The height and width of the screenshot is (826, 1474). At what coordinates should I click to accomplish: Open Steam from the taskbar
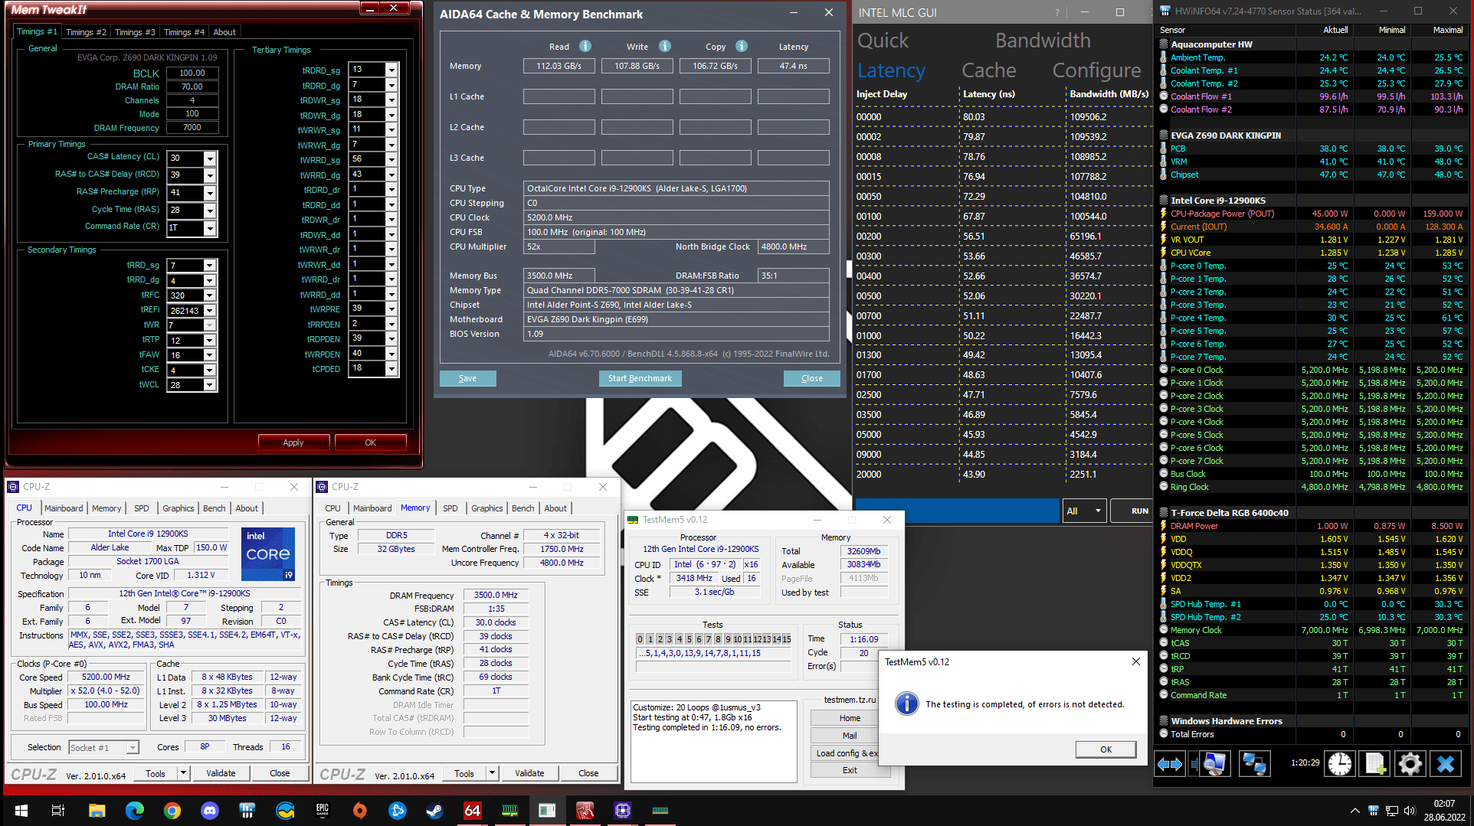(x=434, y=810)
